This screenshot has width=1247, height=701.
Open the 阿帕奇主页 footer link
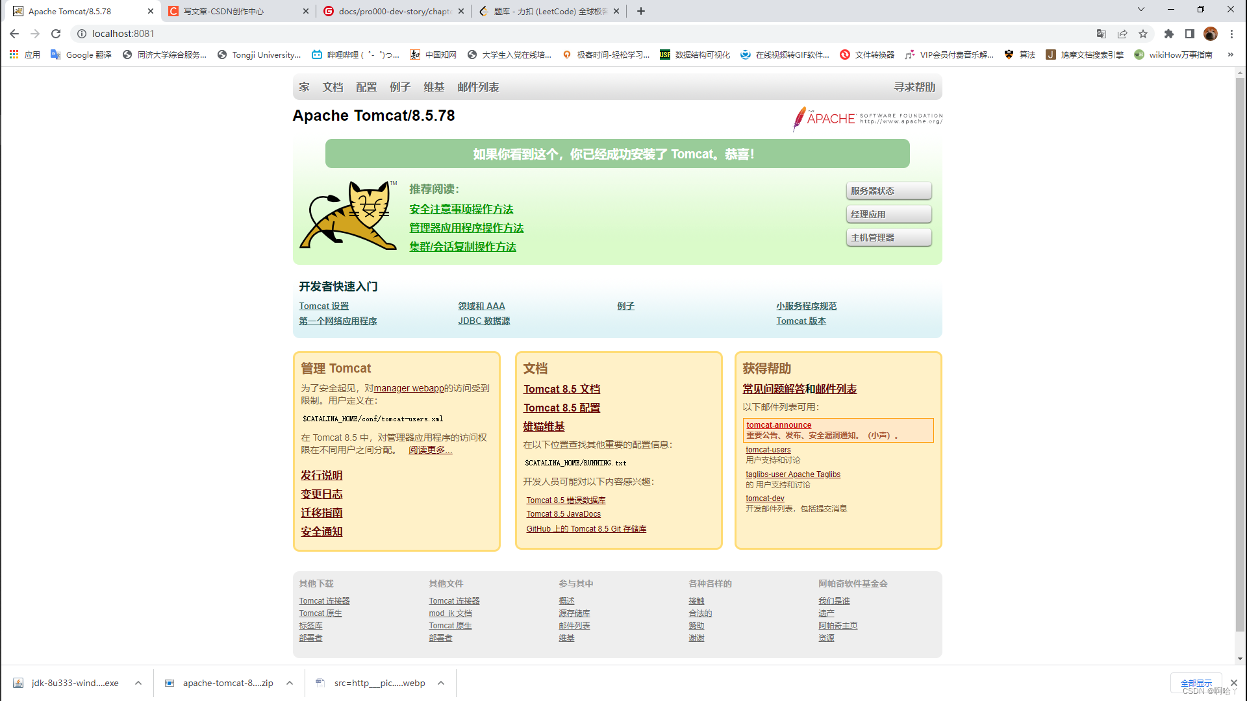[838, 626]
